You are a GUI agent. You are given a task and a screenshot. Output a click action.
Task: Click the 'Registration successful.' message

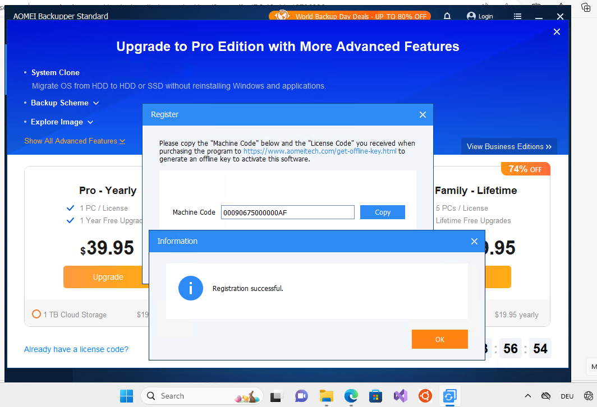(x=248, y=288)
